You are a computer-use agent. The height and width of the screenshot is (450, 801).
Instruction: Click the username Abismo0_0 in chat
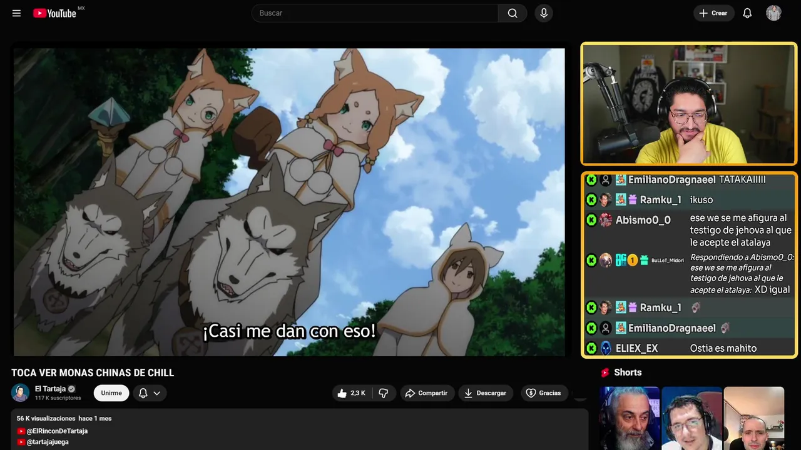point(643,220)
